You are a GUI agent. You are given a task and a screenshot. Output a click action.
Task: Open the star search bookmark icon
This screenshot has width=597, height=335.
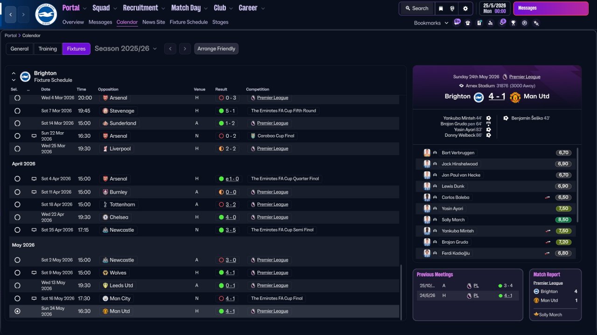pos(536,23)
